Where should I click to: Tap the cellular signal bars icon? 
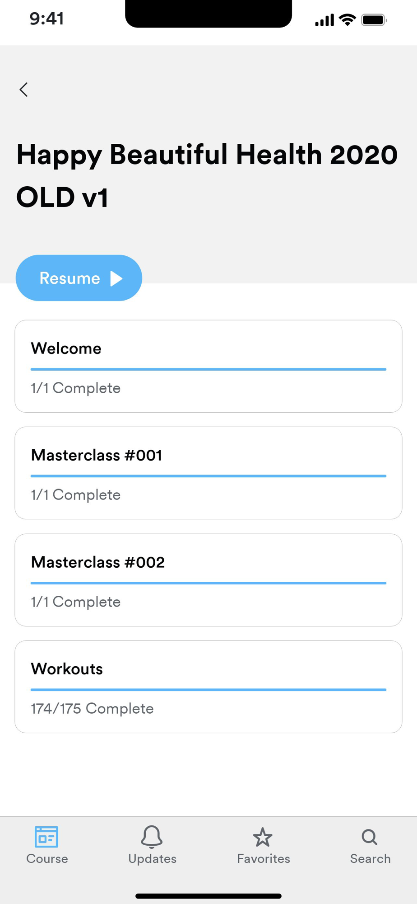[324, 20]
